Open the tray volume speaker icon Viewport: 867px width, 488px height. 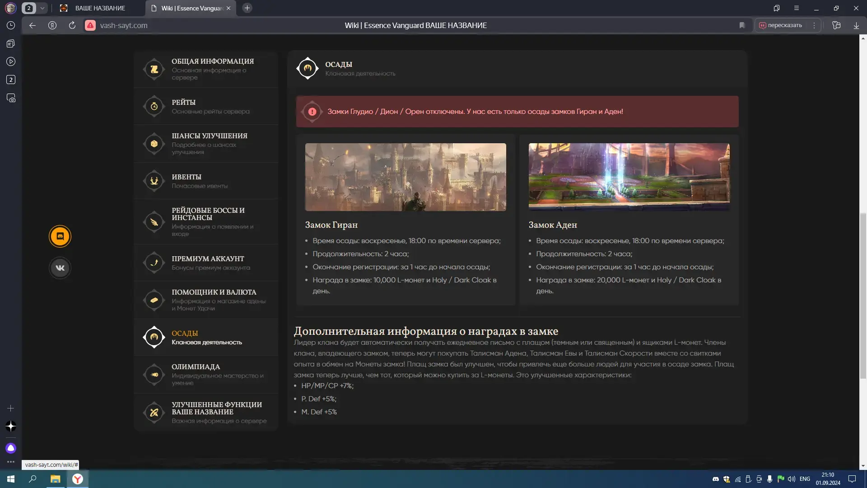(791, 479)
